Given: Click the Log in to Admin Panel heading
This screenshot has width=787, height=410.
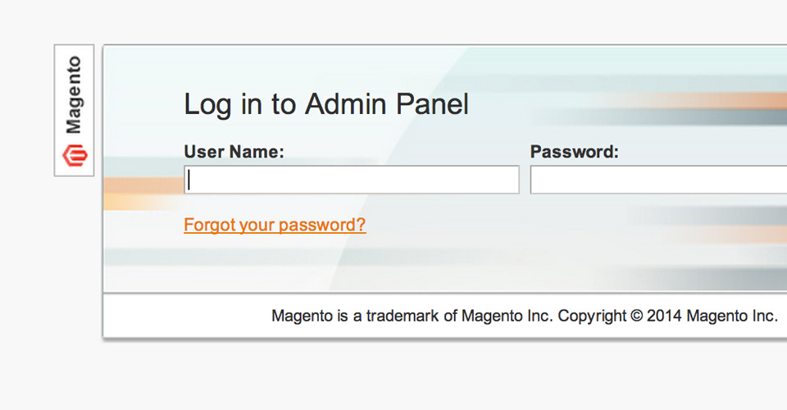Looking at the screenshot, I should click(326, 104).
